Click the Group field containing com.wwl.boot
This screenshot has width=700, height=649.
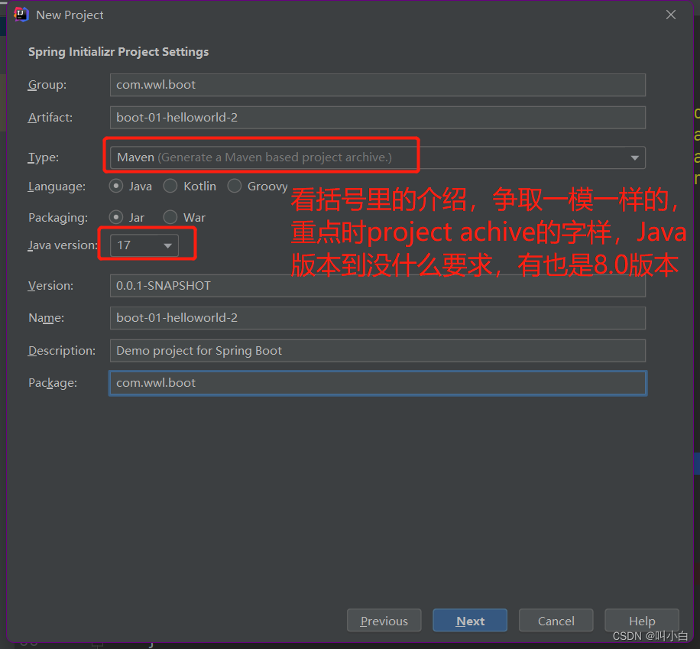pos(378,85)
